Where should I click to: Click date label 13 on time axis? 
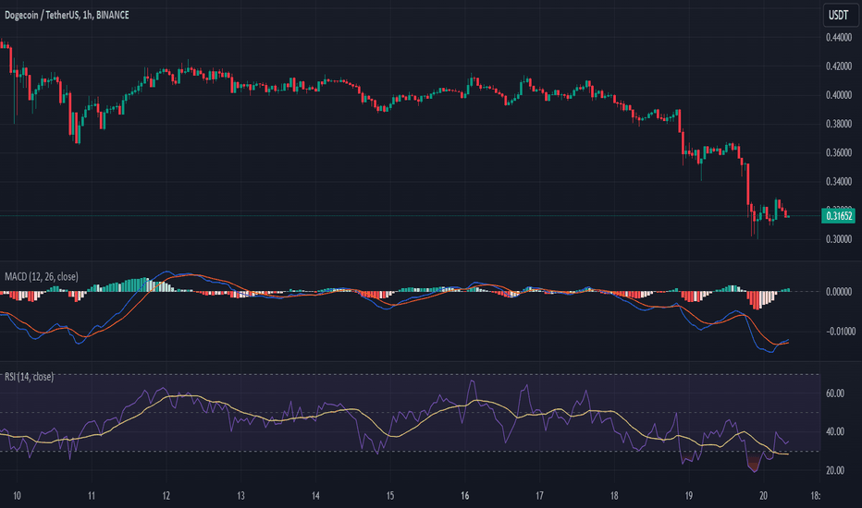pos(240,496)
